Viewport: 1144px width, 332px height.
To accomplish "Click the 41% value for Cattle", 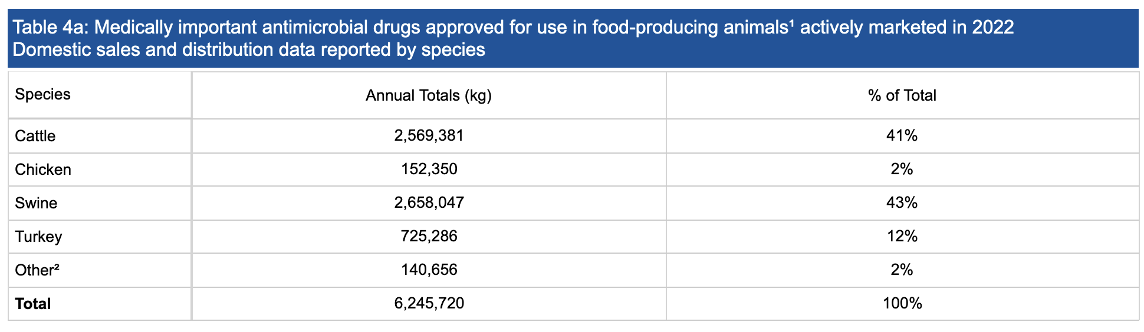I will click(x=902, y=135).
